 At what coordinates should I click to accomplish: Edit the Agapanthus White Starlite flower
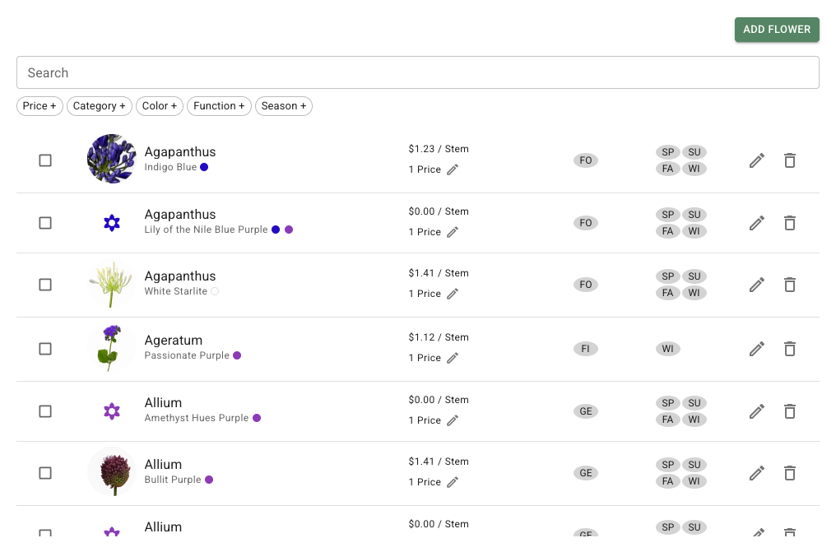(756, 285)
